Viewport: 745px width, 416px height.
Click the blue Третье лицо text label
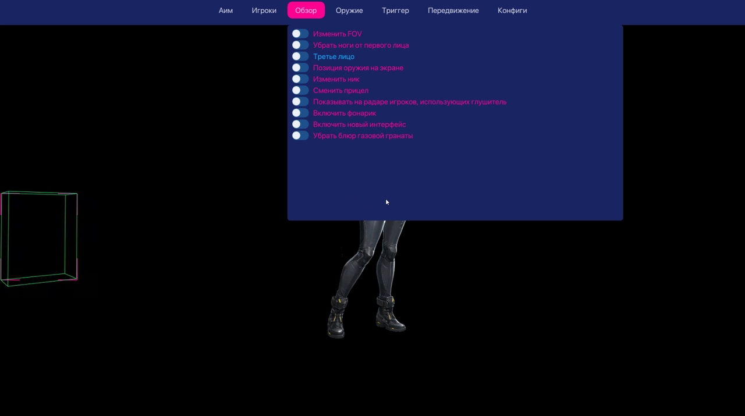[334, 56]
